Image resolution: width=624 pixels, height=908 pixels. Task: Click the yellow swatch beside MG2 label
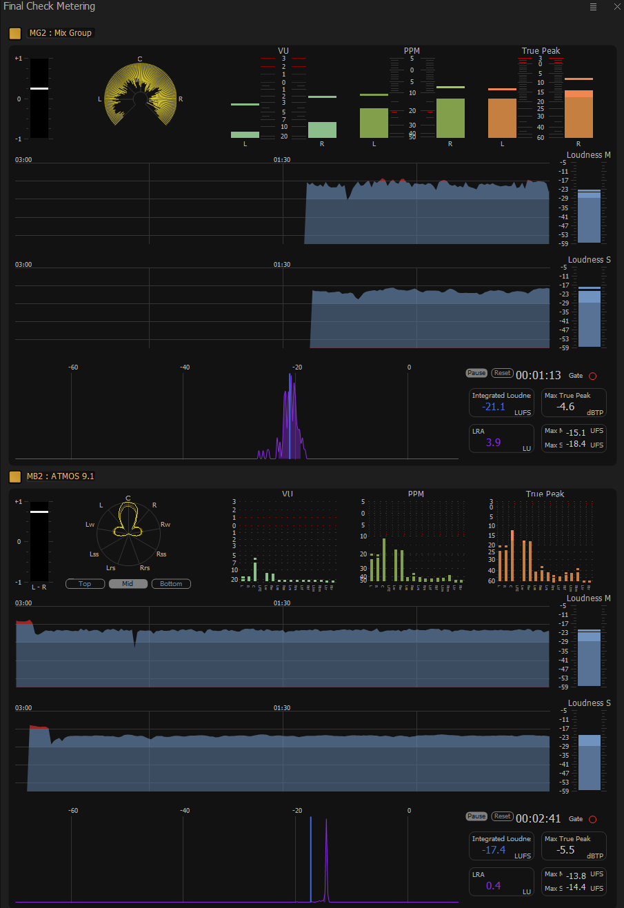[14, 32]
